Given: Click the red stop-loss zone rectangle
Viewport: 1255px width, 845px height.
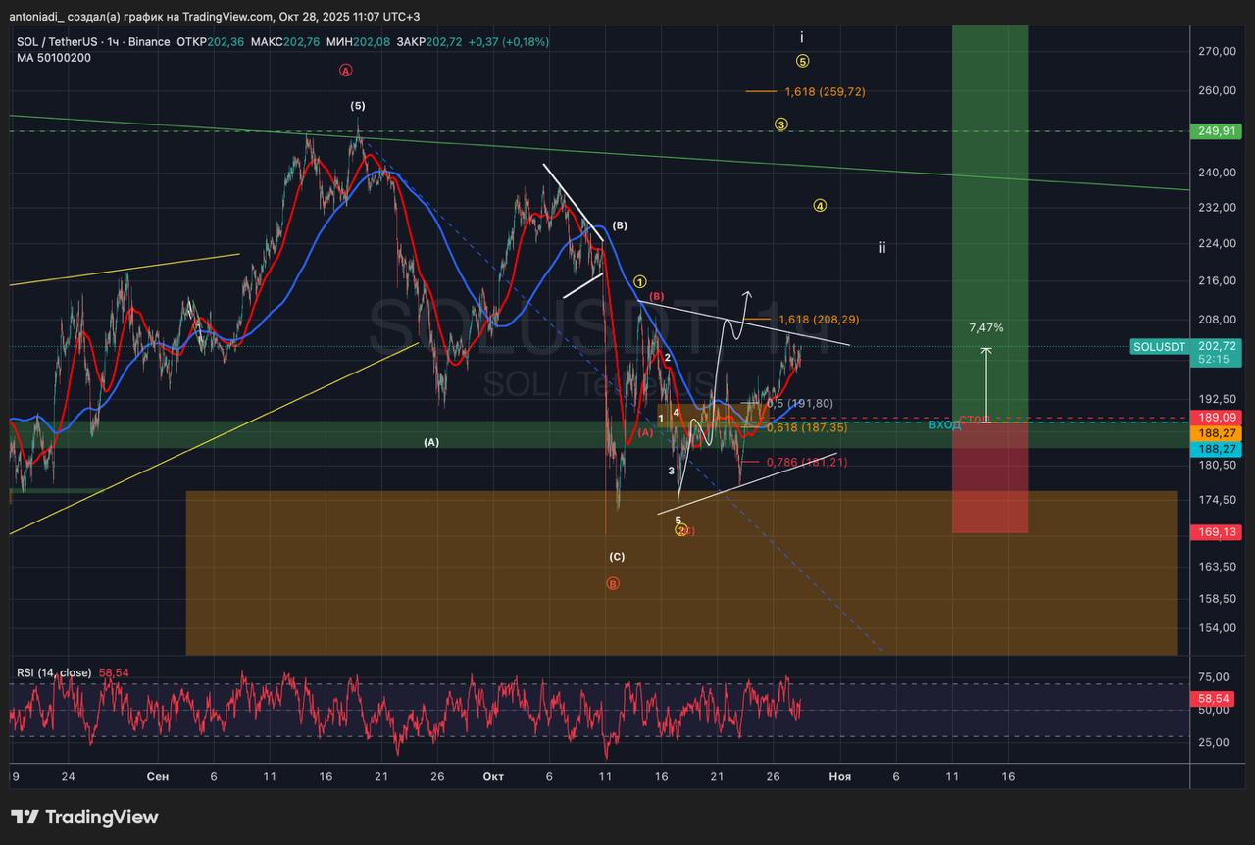Looking at the screenshot, I should pos(989,478).
